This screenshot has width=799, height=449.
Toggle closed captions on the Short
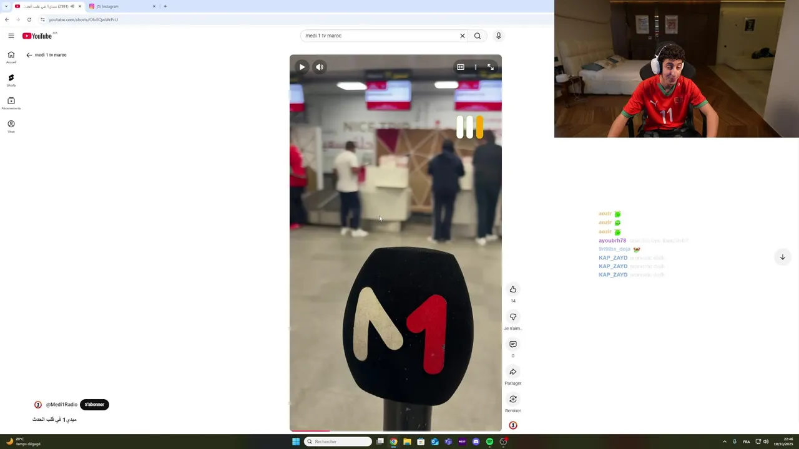461,67
